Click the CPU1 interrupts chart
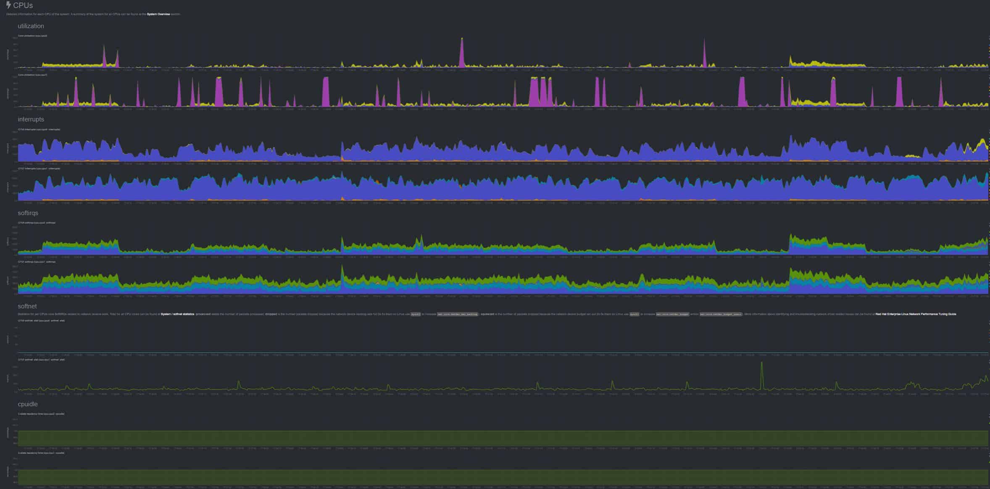The height and width of the screenshot is (489, 990). (503, 186)
